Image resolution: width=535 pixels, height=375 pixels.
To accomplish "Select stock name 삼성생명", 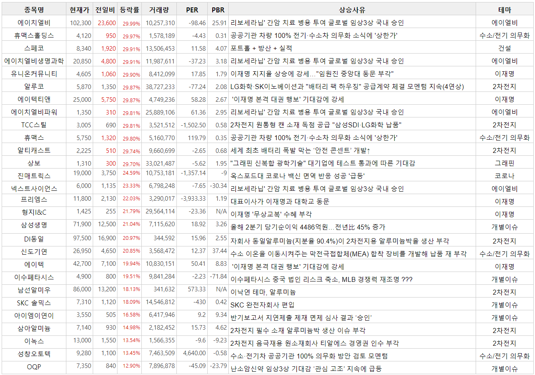I will (34, 225).
